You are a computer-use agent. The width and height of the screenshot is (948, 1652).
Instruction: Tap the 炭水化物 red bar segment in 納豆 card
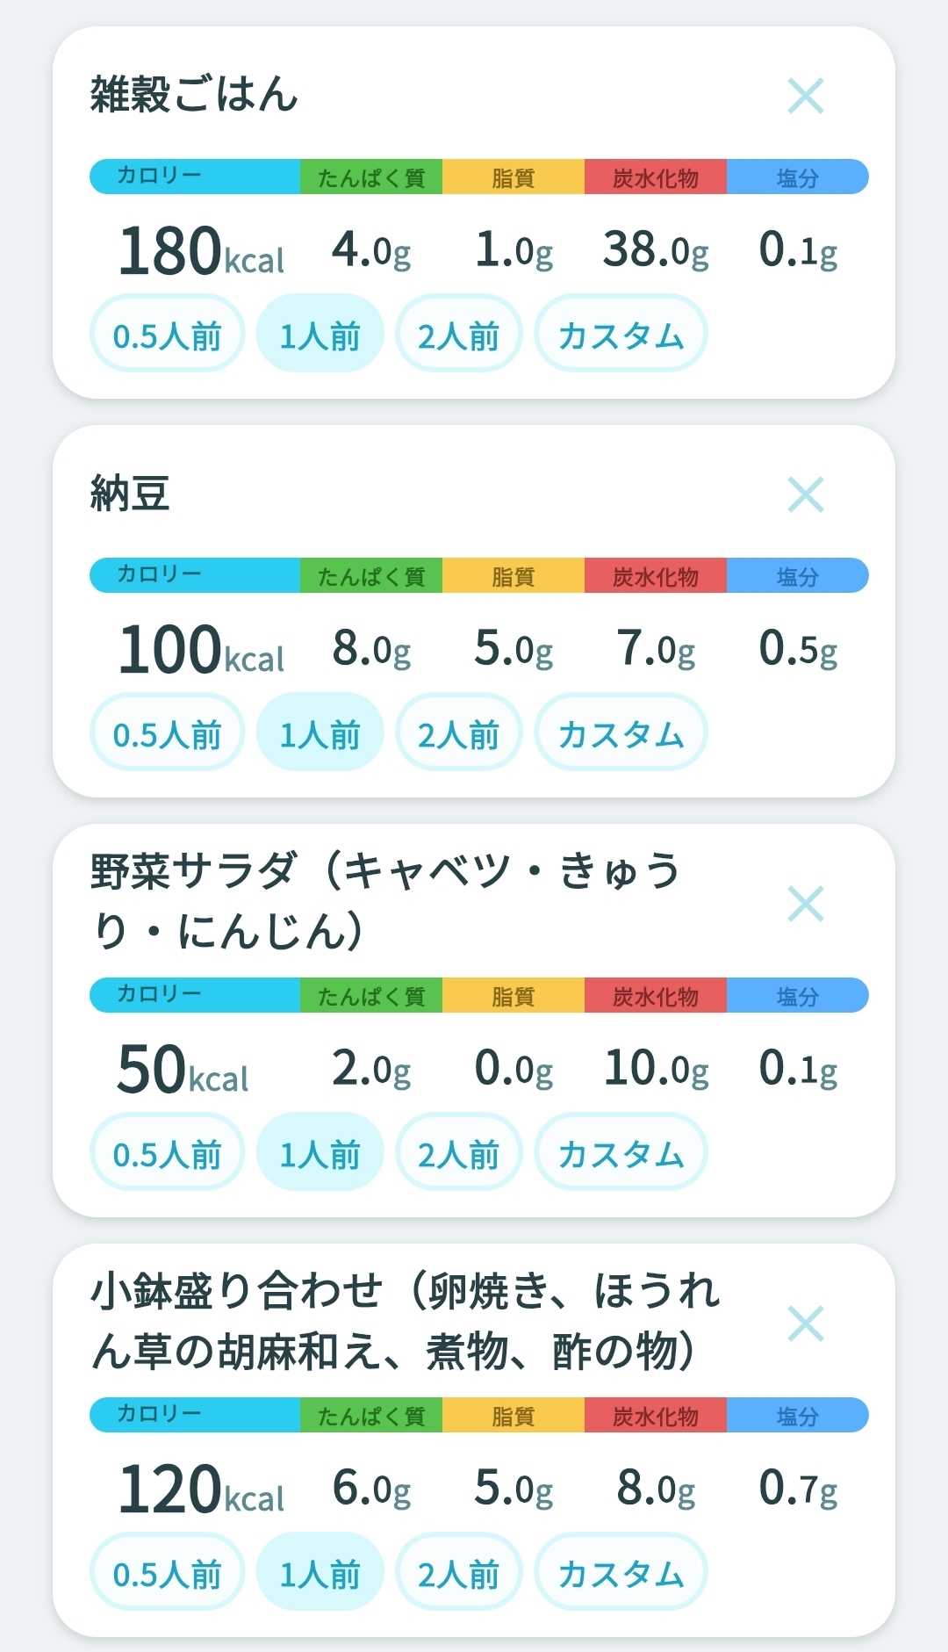tap(656, 575)
